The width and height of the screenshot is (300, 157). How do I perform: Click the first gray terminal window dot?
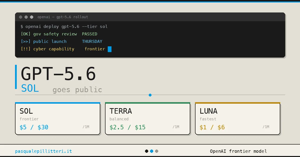point(20,17)
